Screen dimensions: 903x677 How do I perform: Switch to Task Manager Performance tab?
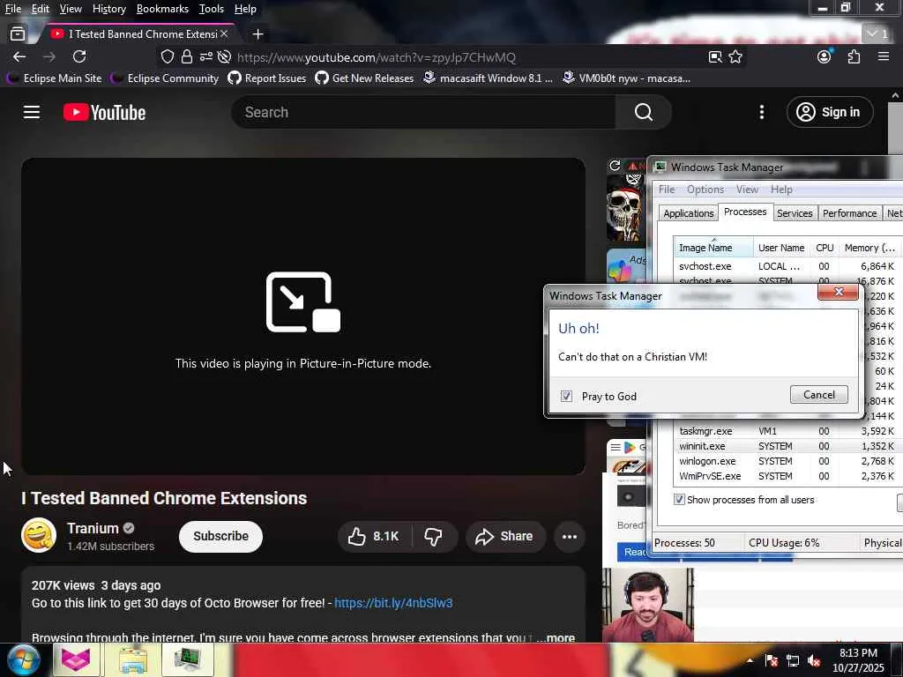849,213
